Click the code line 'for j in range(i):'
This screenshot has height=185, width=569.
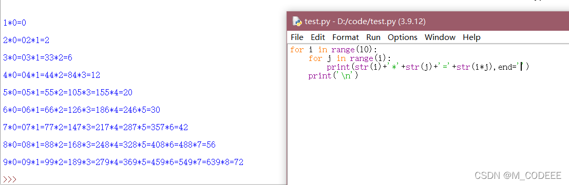pos(349,58)
